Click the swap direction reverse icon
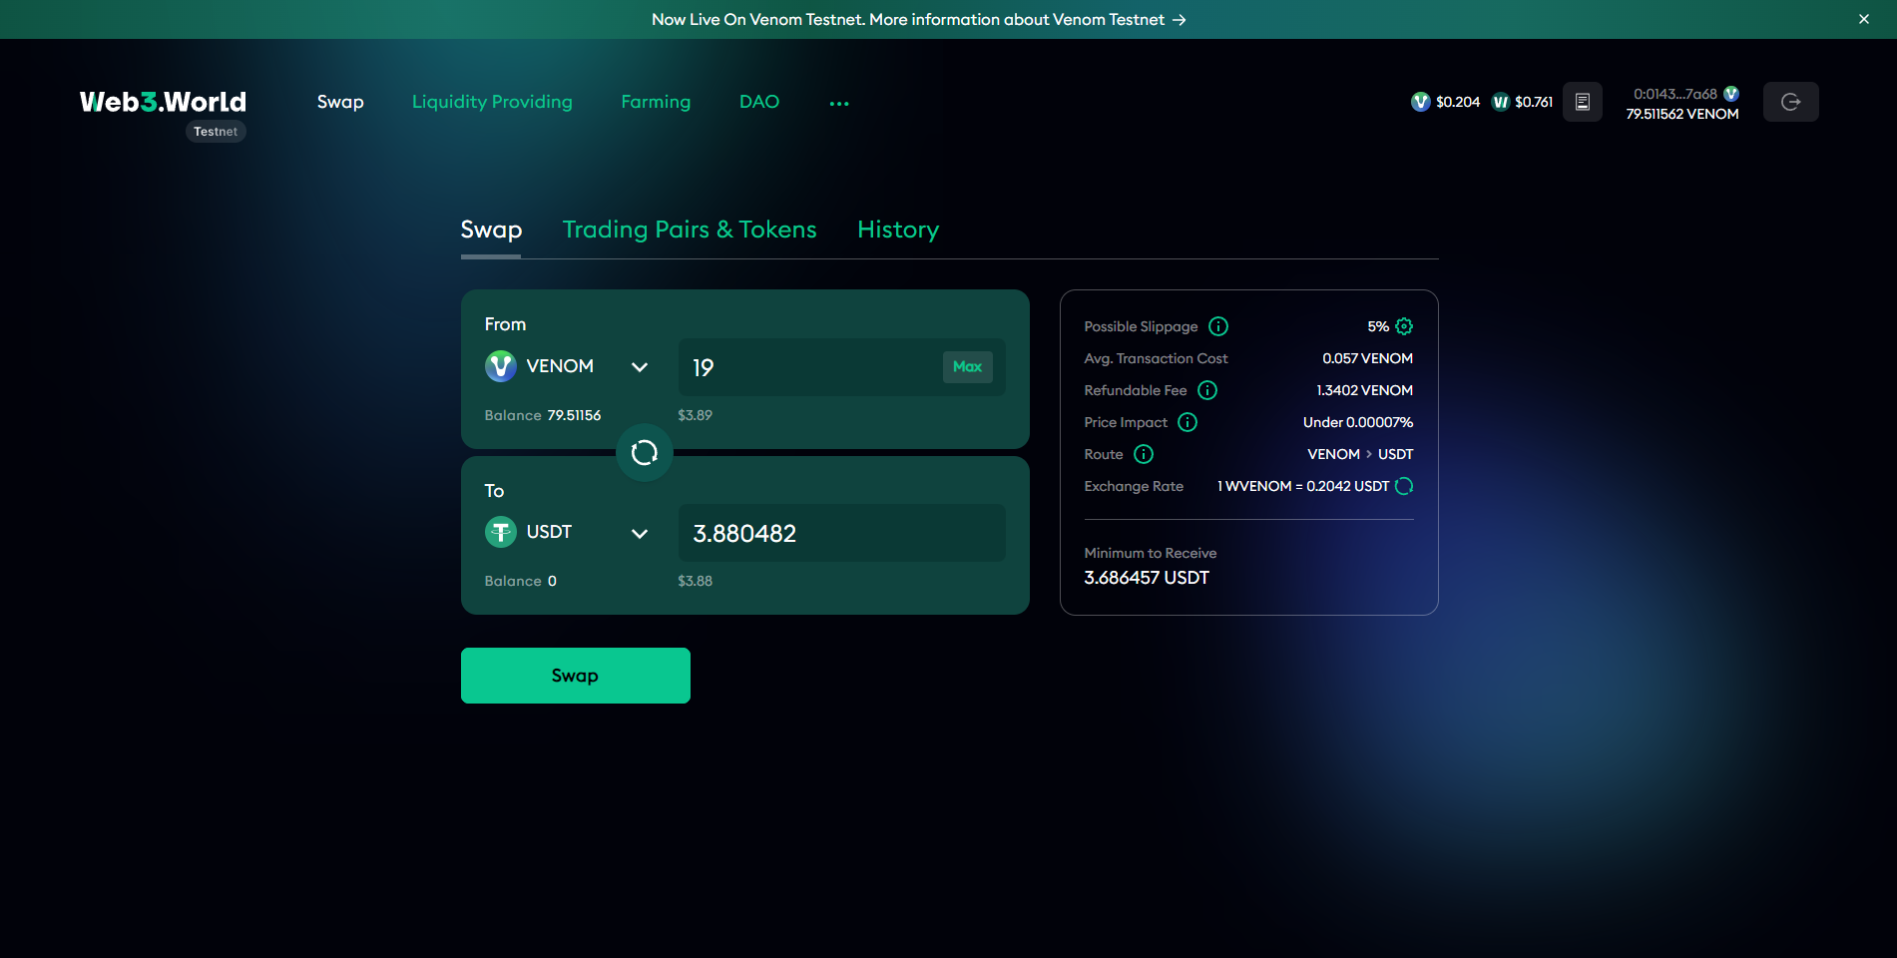 (645, 453)
